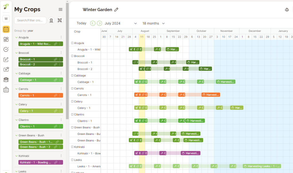Click the video tutorials icon in sidebar
This screenshot has height=173, width=293.
tap(6, 69)
